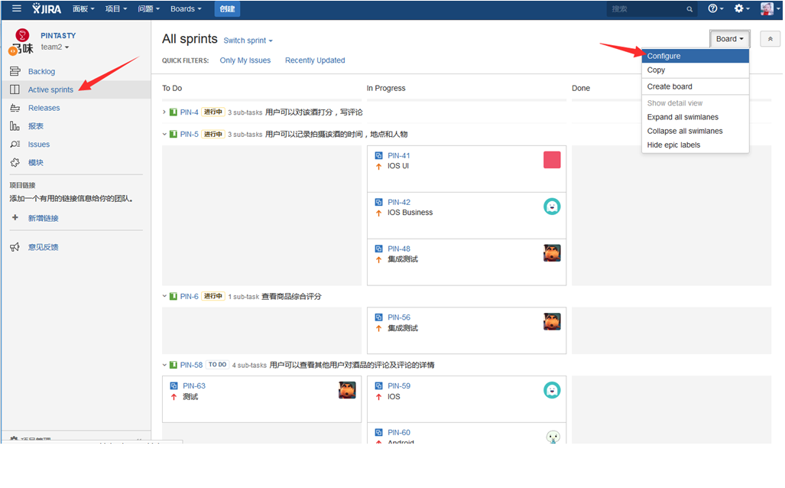Open the PIN-41 issue link
The width and height of the screenshot is (785, 488).
coord(398,156)
